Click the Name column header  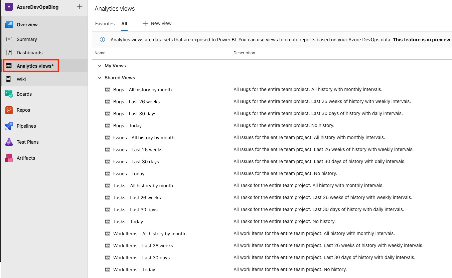pos(100,53)
